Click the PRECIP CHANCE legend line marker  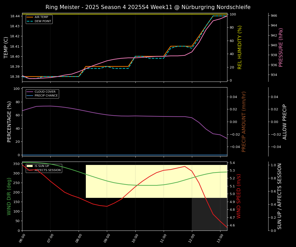(30, 96)
